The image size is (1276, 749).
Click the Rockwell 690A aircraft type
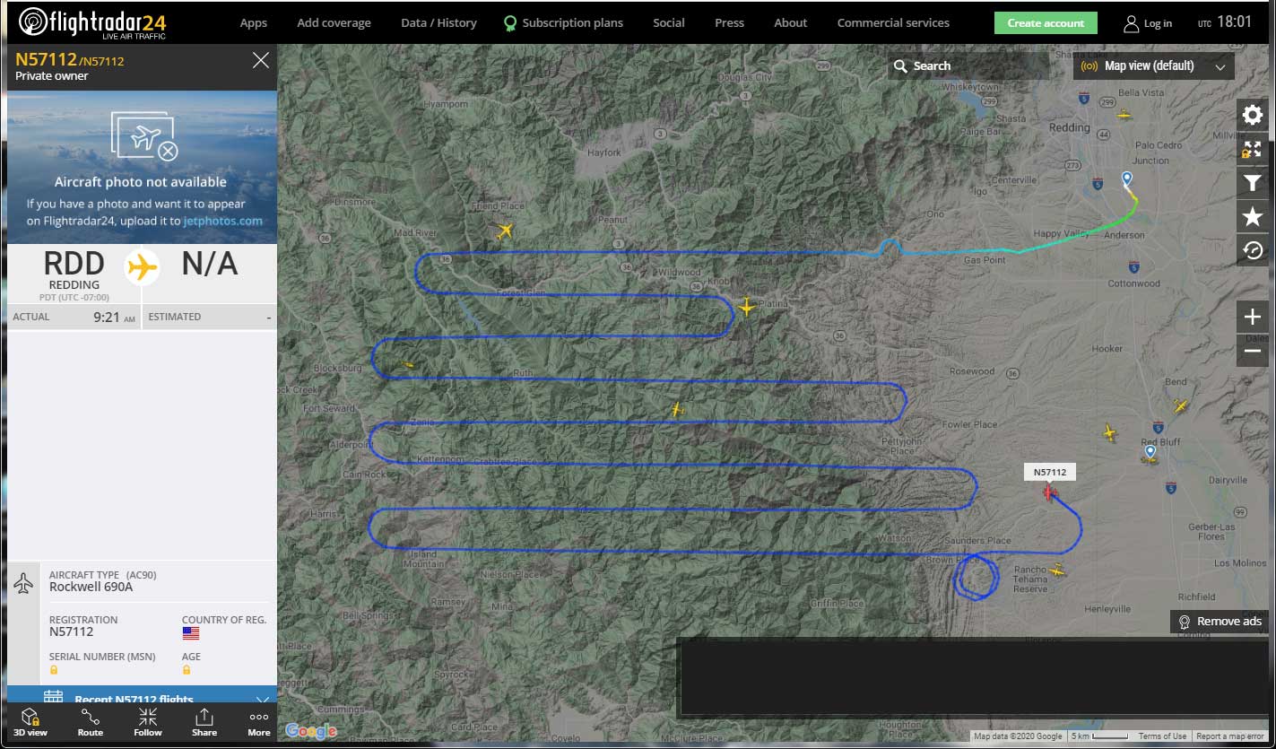91,588
